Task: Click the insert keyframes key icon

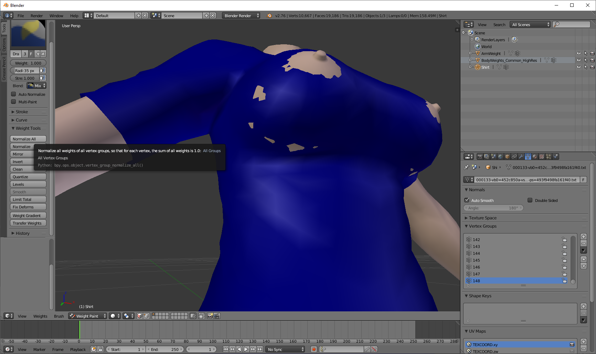Action: coord(367,349)
